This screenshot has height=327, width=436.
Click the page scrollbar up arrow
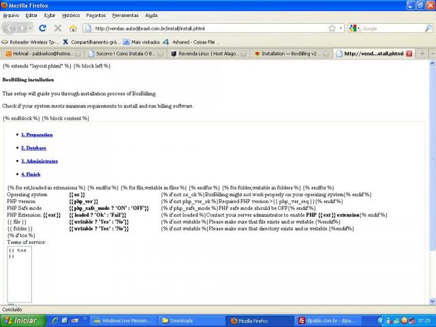[x=433, y=63]
